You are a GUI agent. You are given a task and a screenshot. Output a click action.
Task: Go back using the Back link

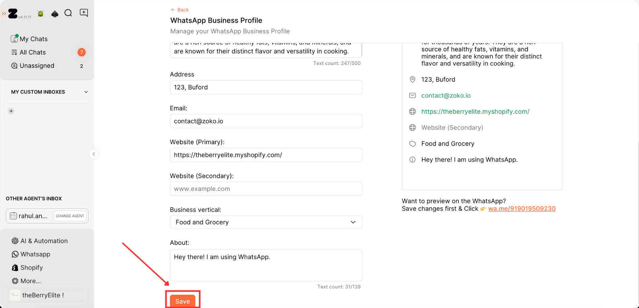pyautogui.click(x=180, y=10)
